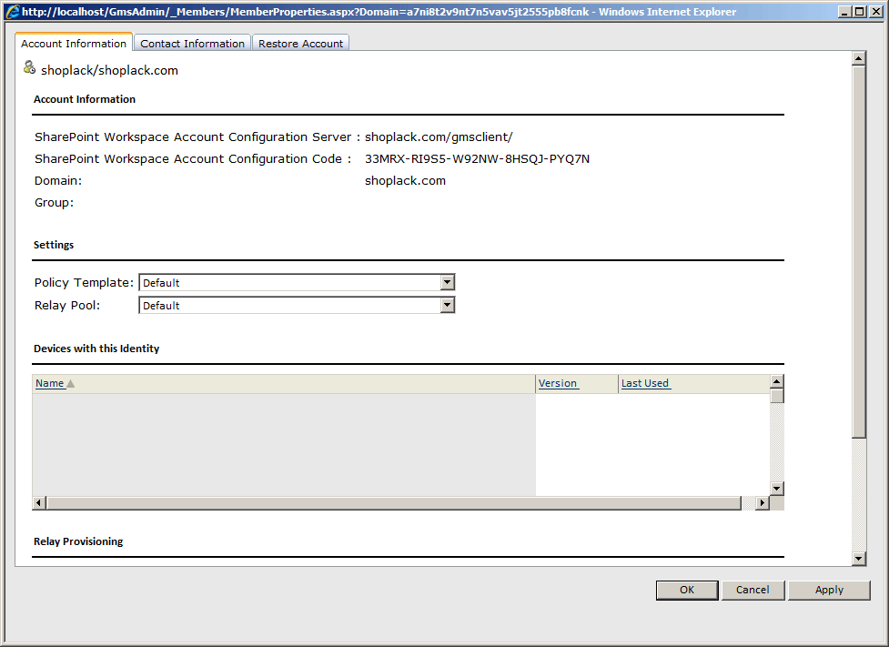Maximize the Internet Explorer window

[x=860, y=11]
